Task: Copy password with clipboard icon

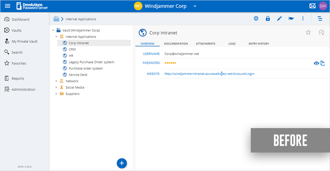Action: (322, 63)
